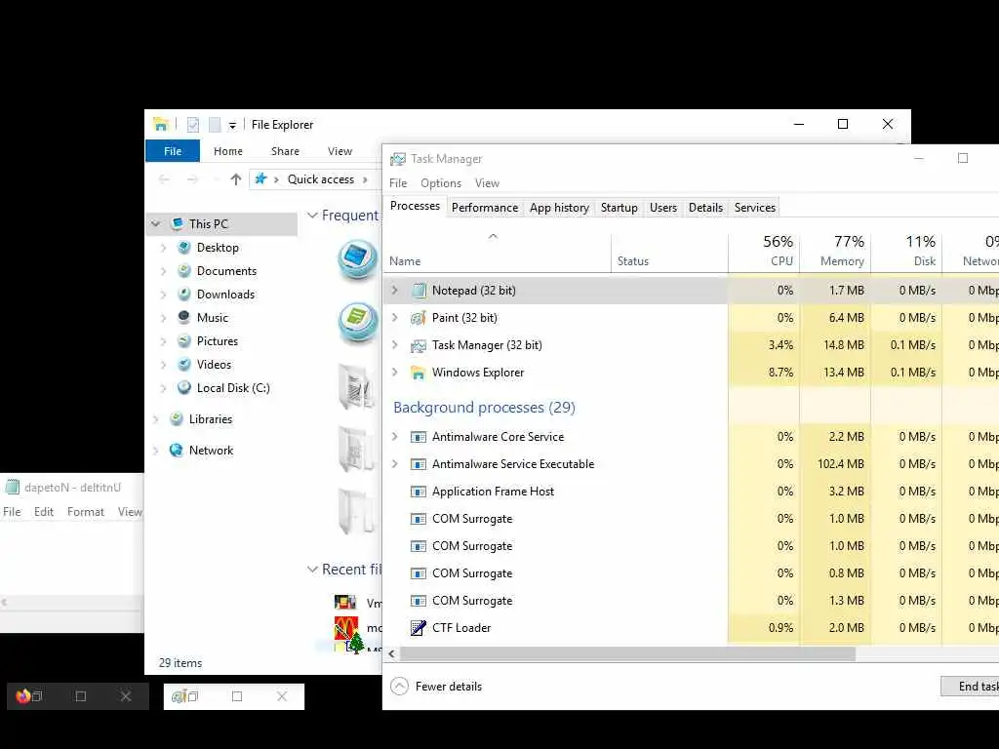The image size is (999, 749).
Task: Click the Properties checkmark icon in File Explorer toolbar
Action: (193, 125)
